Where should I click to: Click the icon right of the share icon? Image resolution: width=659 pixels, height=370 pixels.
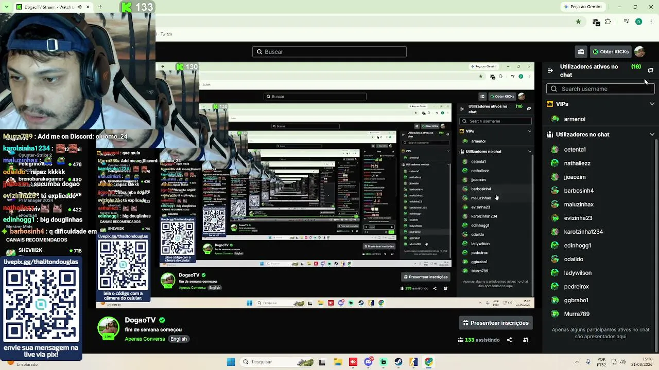[526, 340]
